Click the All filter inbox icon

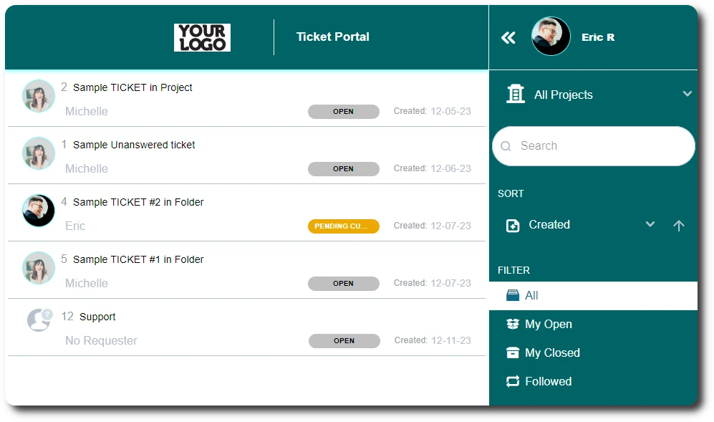[x=513, y=295]
